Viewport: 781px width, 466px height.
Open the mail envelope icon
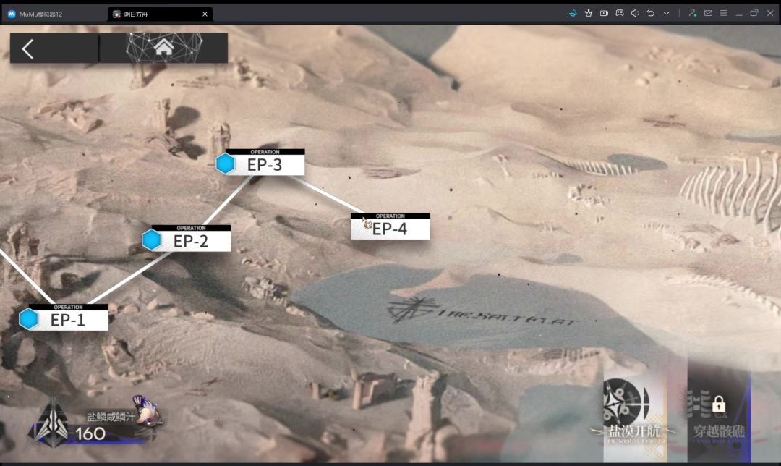(708, 14)
